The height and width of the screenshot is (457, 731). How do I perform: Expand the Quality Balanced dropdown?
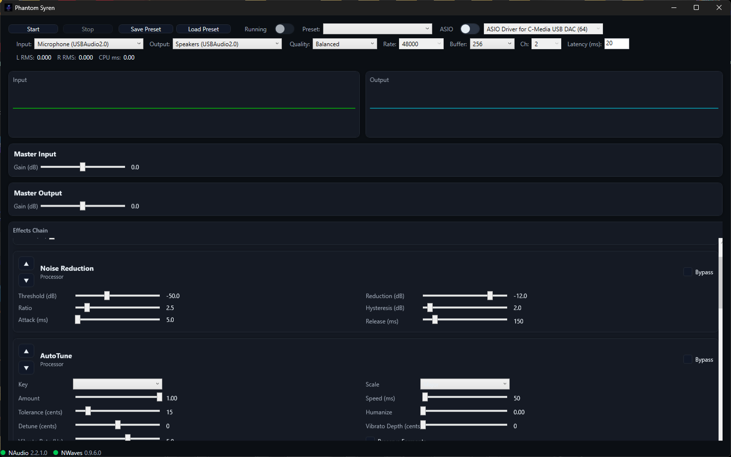point(345,44)
